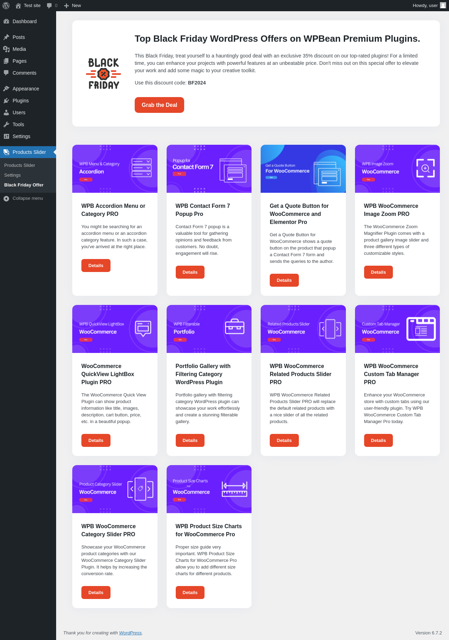Click the Top Black Friday WordPress Offers heading

click(x=277, y=39)
